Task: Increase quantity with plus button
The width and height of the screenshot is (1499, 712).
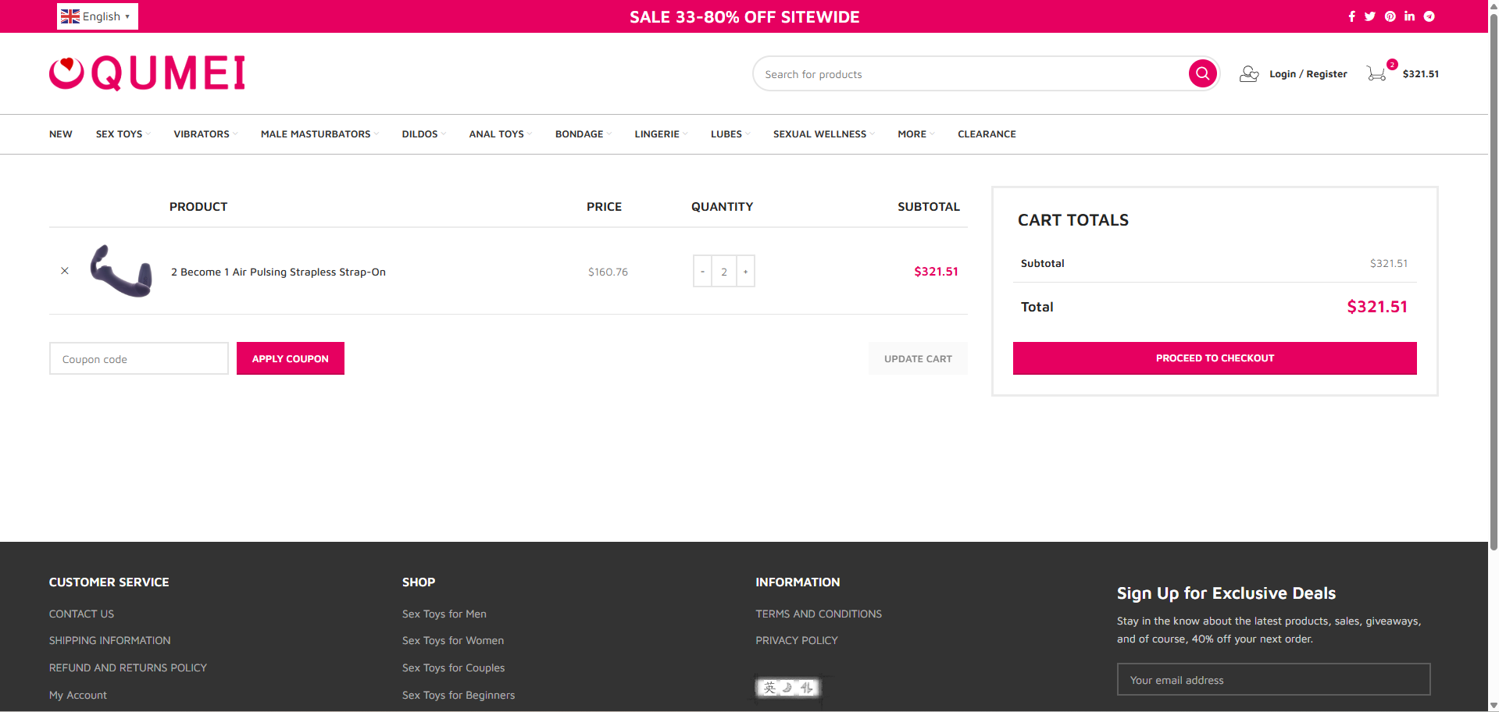Action: pos(746,271)
